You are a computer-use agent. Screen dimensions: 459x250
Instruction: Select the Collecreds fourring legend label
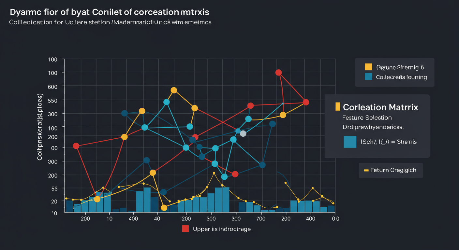401,77
